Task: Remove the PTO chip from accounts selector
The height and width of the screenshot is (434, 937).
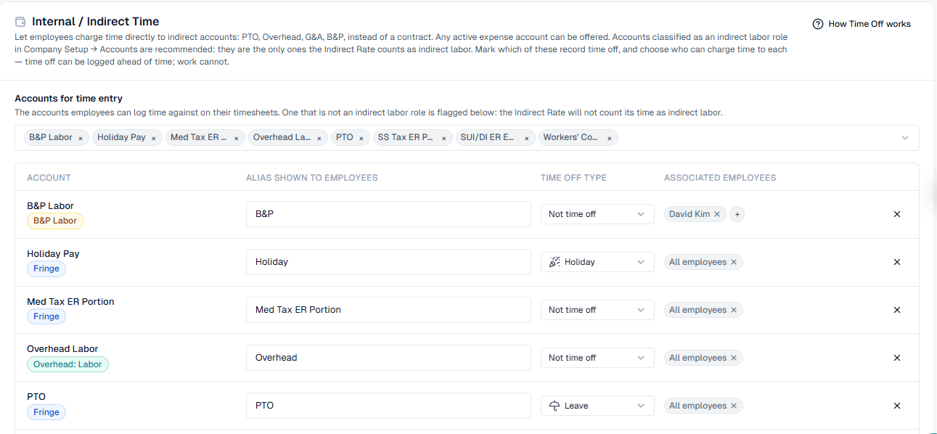Action: [x=361, y=138]
